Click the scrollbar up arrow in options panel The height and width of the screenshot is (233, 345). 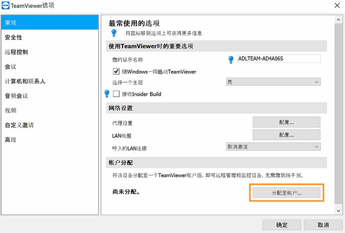[x=339, y=20]
